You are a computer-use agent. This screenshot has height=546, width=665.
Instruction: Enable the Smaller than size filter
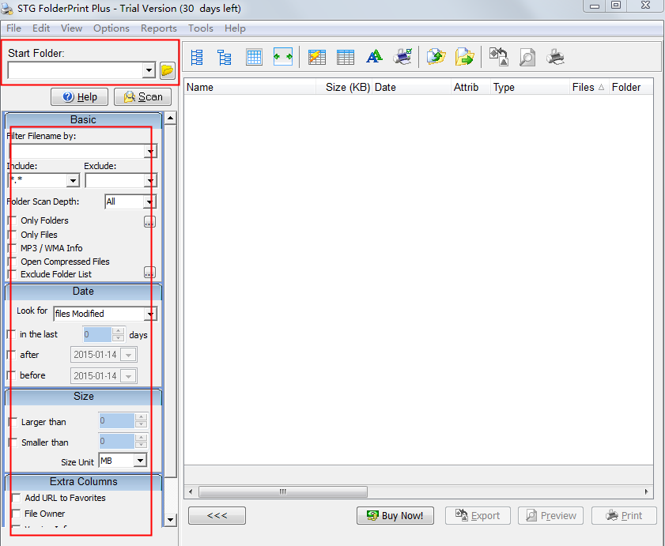[13, 442]
